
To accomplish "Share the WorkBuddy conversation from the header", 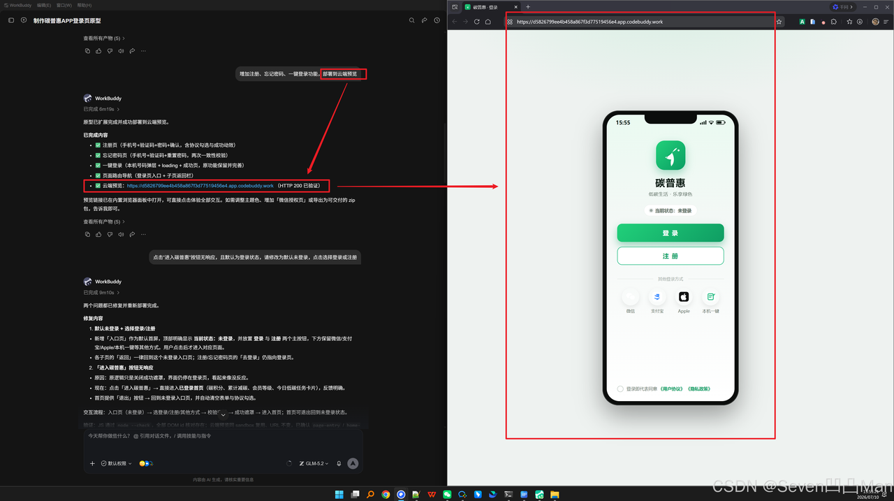I will pos(424,21).
